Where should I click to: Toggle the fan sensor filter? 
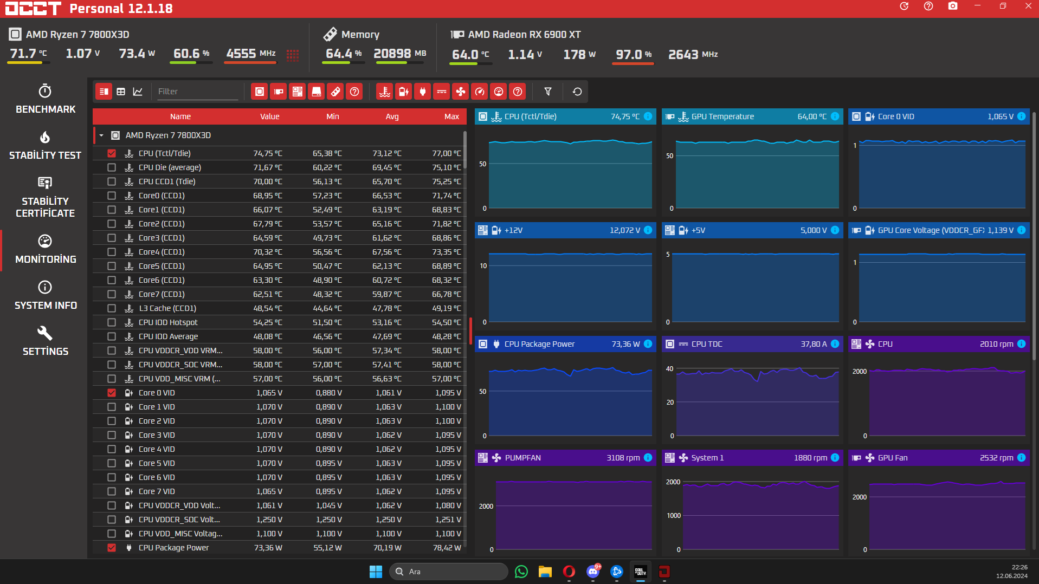point(461,92)
